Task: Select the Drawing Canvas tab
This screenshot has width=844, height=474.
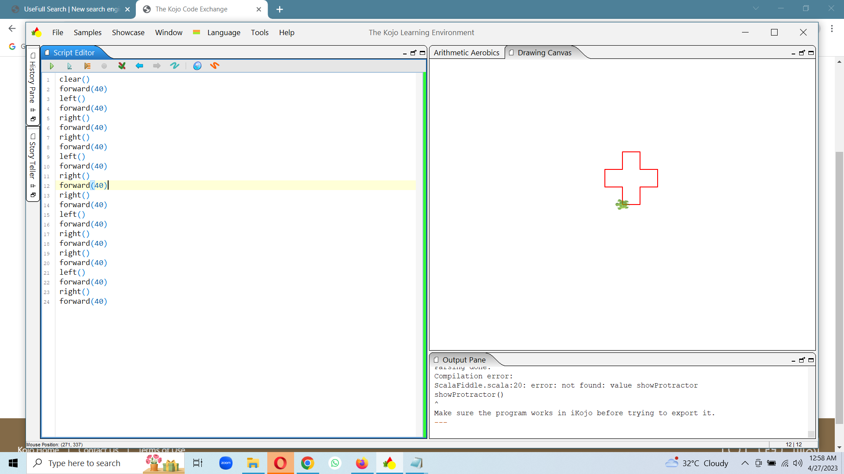Action: point(544,53)
